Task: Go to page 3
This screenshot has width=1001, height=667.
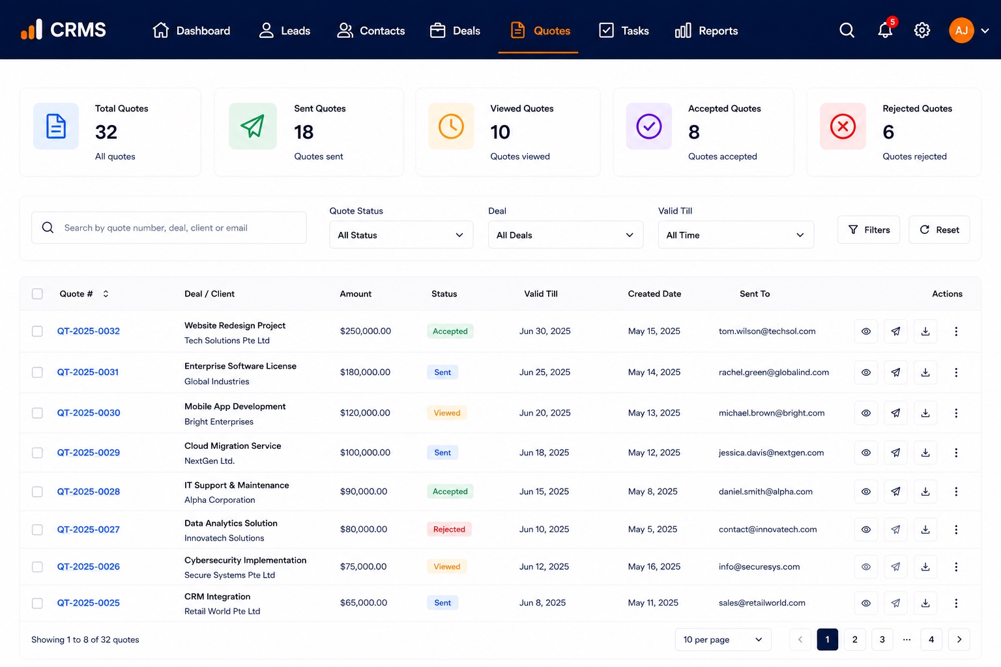Action: coord(882,640)
